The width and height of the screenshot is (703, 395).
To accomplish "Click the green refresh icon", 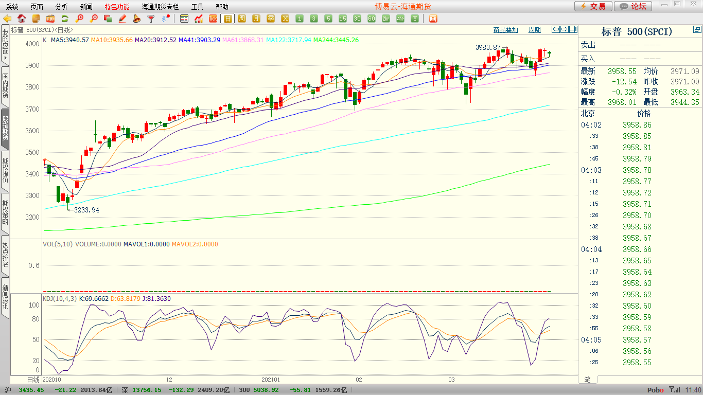I will click(65, 19).
